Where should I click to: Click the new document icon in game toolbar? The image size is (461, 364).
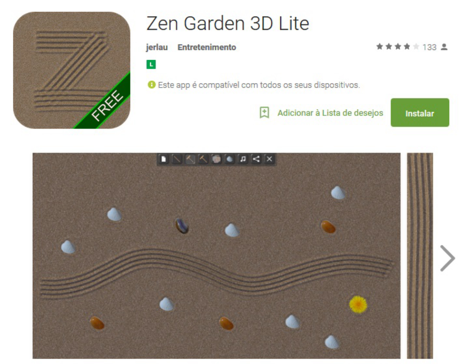(164, 159)
